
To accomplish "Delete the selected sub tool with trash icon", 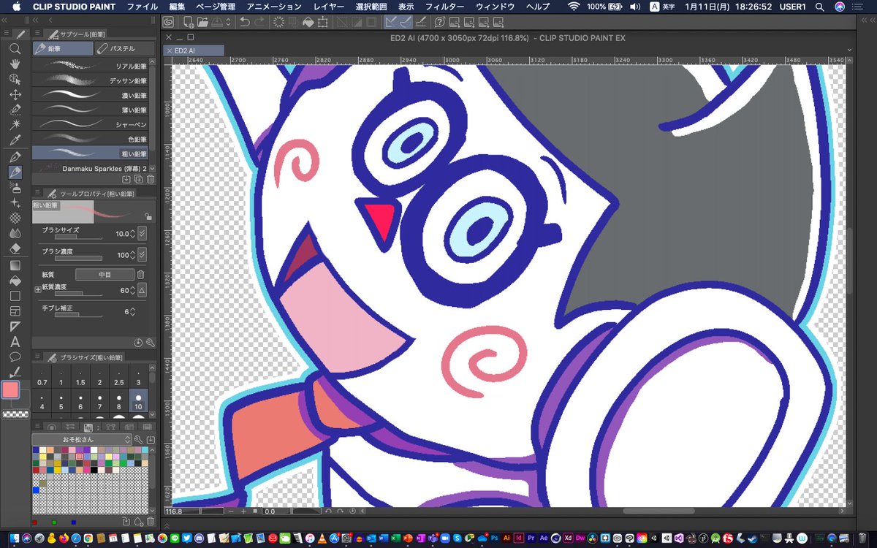I will [151, 179].
